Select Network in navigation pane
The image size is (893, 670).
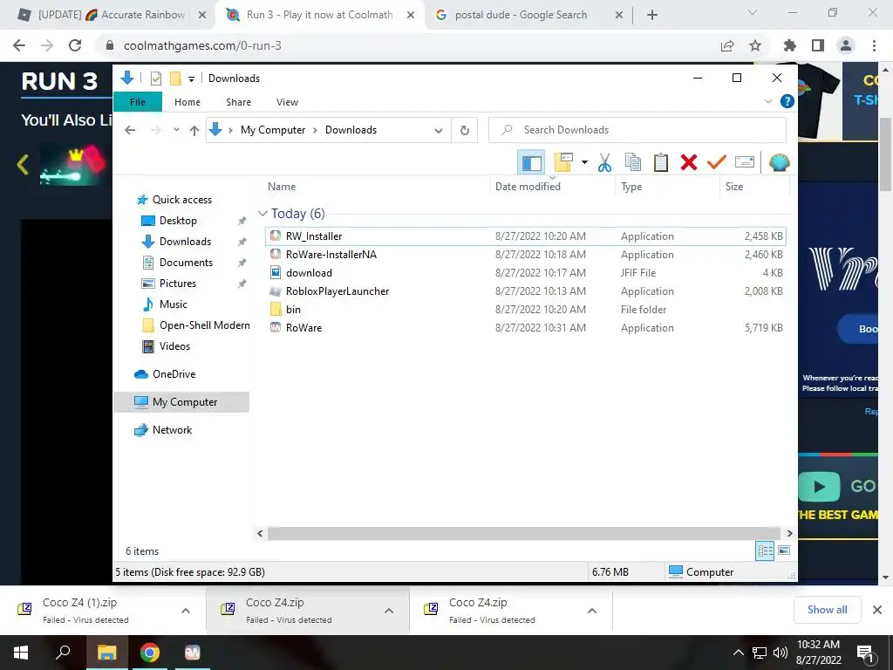click(x=172, y=429)
